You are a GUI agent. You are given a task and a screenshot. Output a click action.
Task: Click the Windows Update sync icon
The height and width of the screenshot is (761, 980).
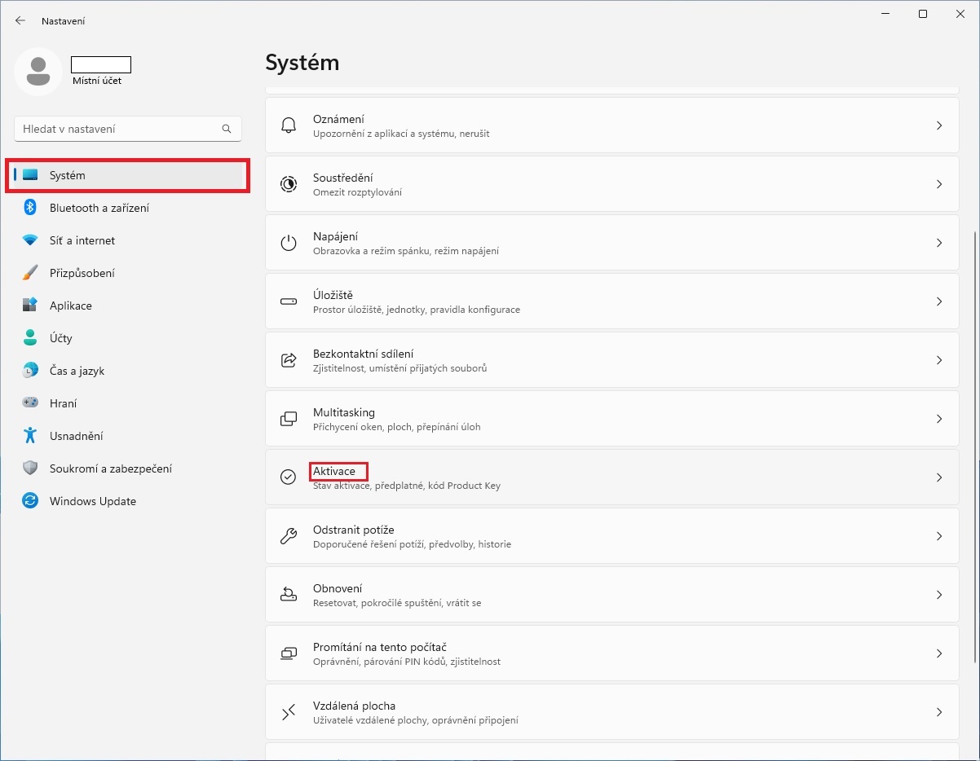click(30, 501)
